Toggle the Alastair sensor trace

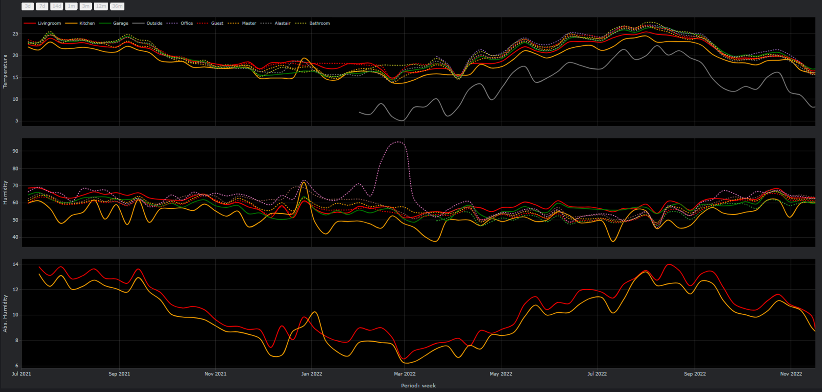click(282, 23)
